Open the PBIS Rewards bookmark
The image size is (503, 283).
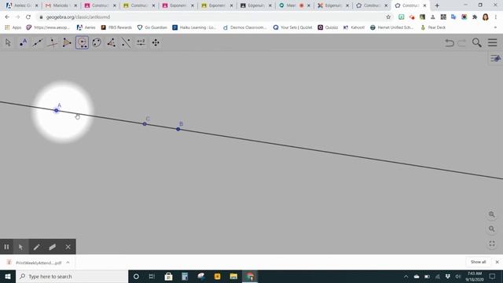click(116, 28)
